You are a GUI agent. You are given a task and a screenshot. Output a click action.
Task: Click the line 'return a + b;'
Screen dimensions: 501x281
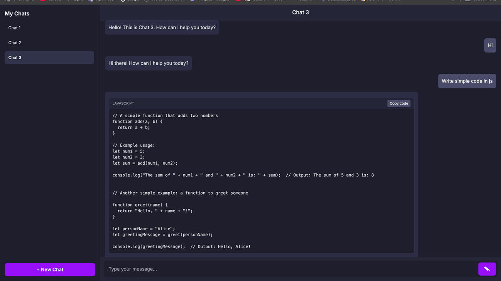click(x=134, y=128)
